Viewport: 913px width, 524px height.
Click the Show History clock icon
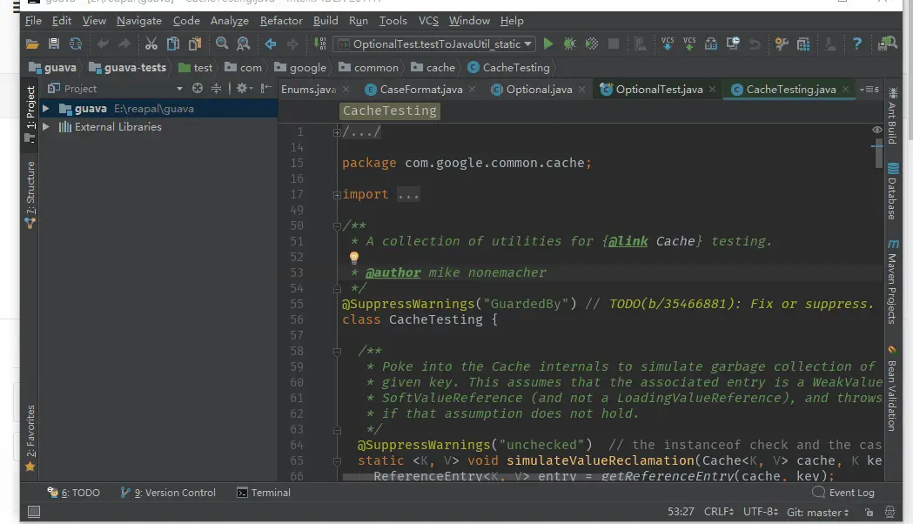coord(733,44)
